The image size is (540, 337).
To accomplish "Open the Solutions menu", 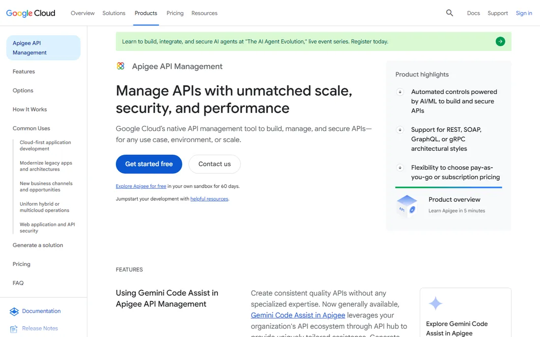I will tap(114, 13).
